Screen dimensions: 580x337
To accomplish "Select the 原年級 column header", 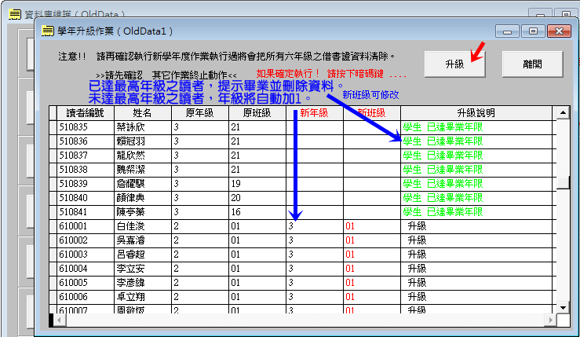I will pyautogui.click(x=200, y=113).
